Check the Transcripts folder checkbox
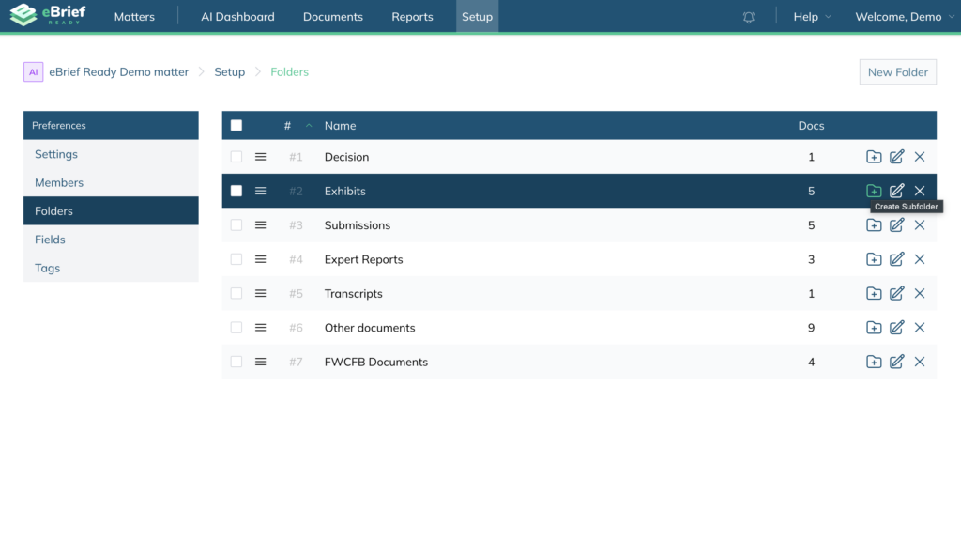961x541 pixels. pos(236,293)
